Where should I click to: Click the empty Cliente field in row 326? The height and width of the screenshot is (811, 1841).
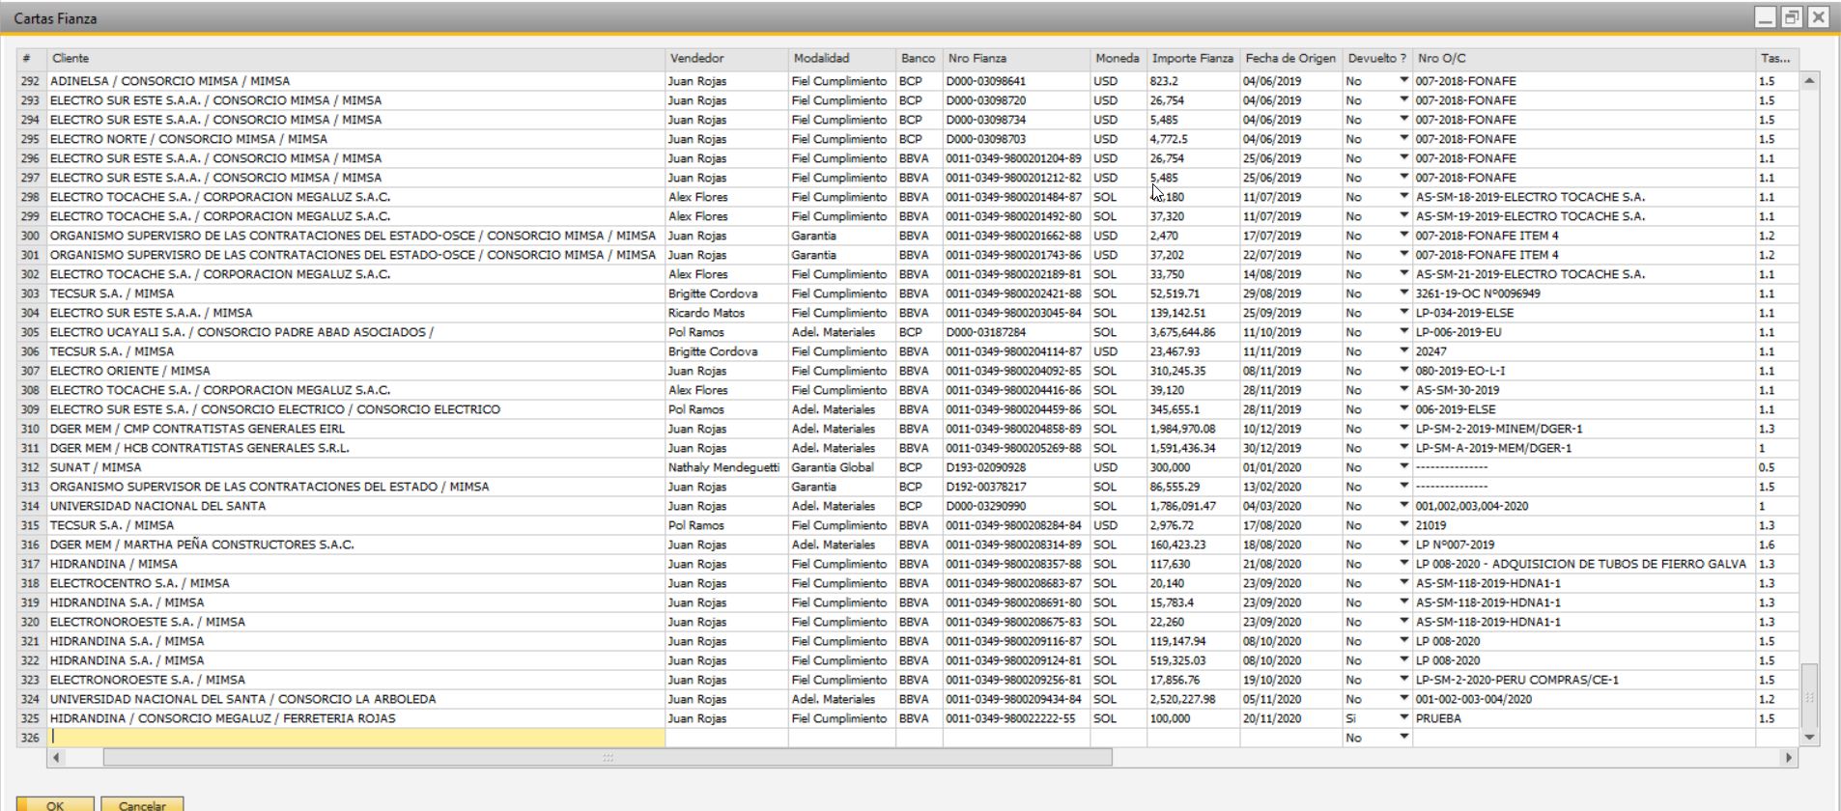pos(355,738)
